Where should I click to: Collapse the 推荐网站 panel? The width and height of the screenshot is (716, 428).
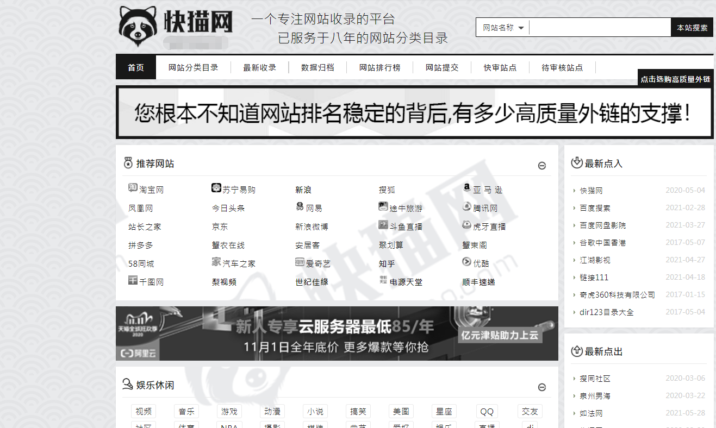pos(542,166)
